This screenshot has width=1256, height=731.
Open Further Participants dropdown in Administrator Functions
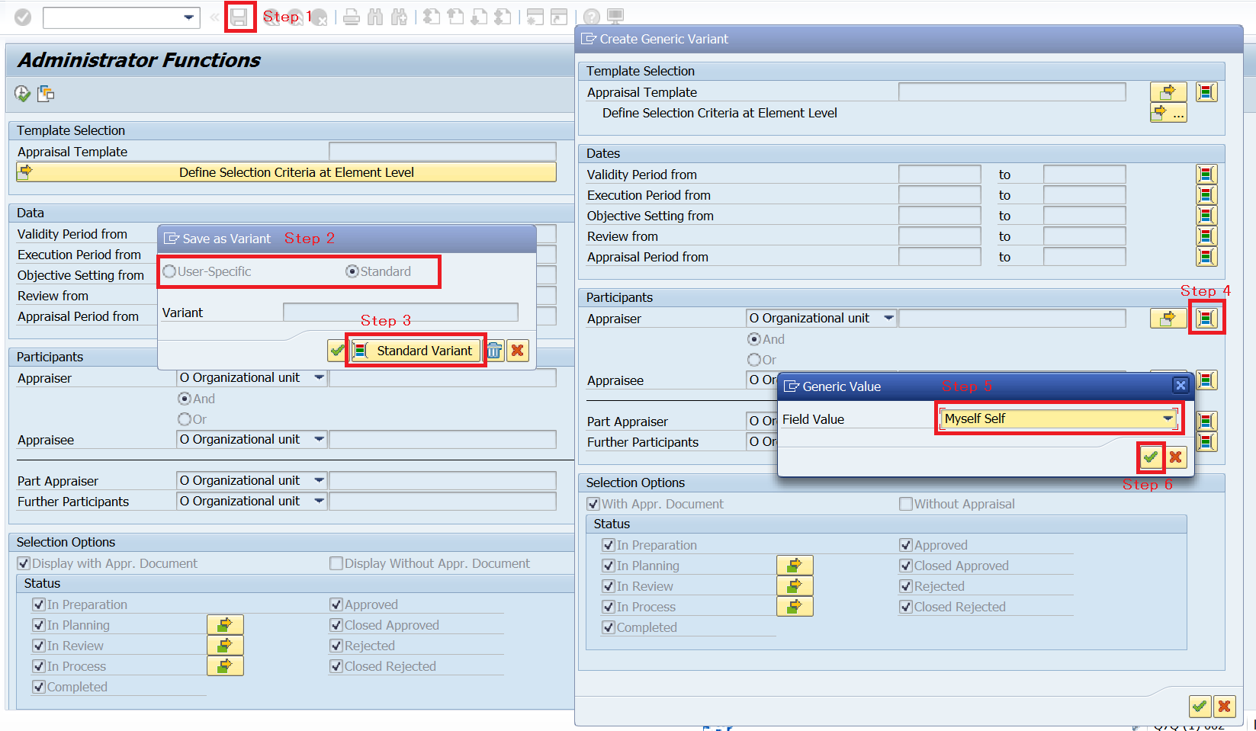[x=320, y=502]
